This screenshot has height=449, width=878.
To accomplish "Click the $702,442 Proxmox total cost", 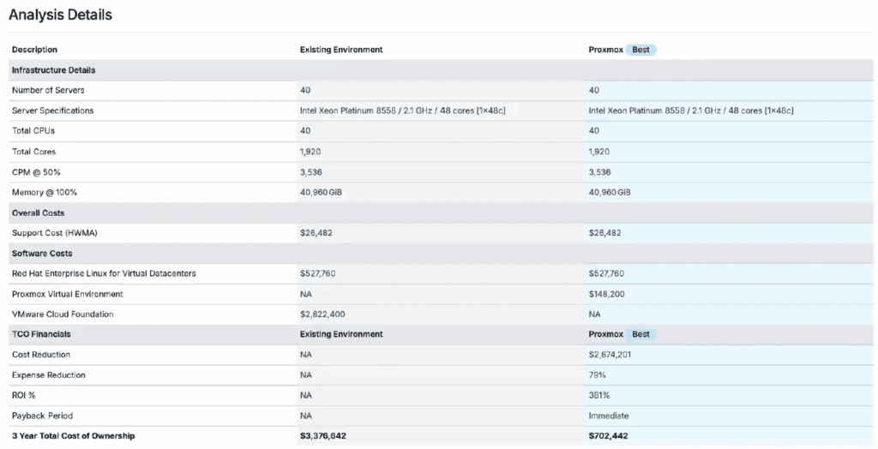I will tap(608, 436).
